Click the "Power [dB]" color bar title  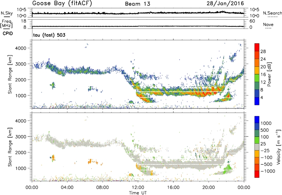pyautogui.click(x=269, y=74)
